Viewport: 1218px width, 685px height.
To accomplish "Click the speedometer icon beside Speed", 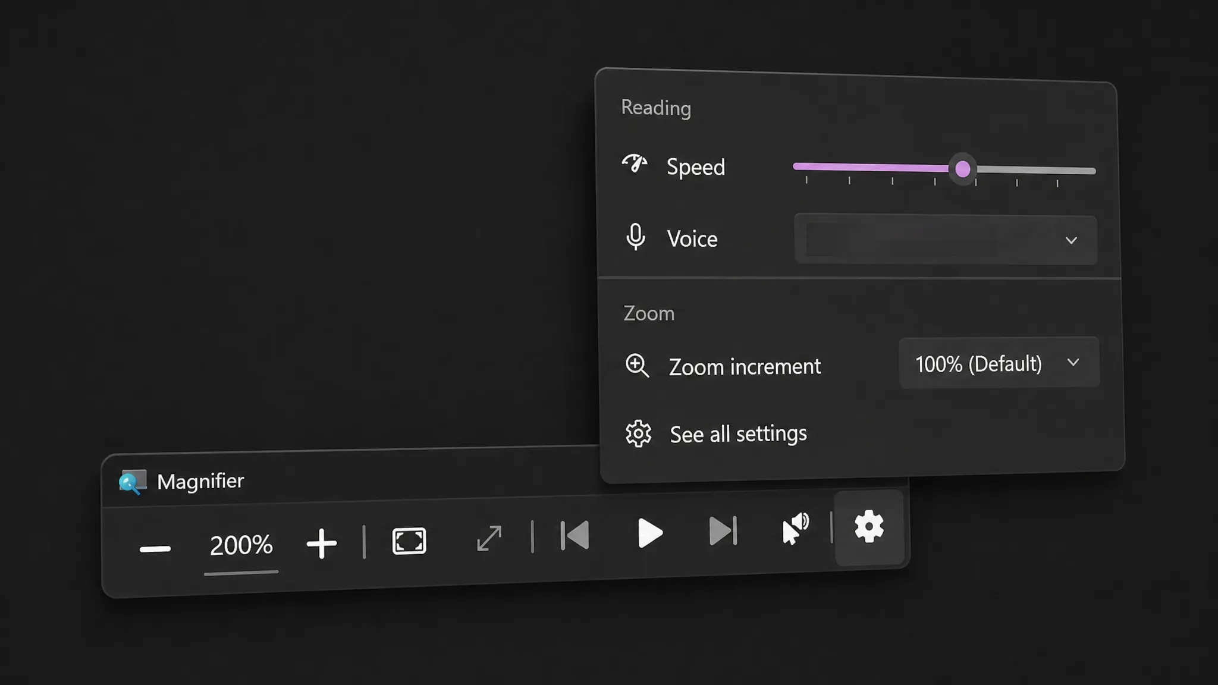I will [x=635, y=164].
